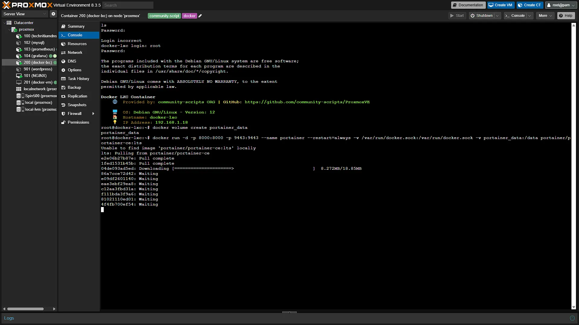The height and width of the screenshot is (325, 579).
Task: Click the Snapshots history icon
Action: [63, 105]
